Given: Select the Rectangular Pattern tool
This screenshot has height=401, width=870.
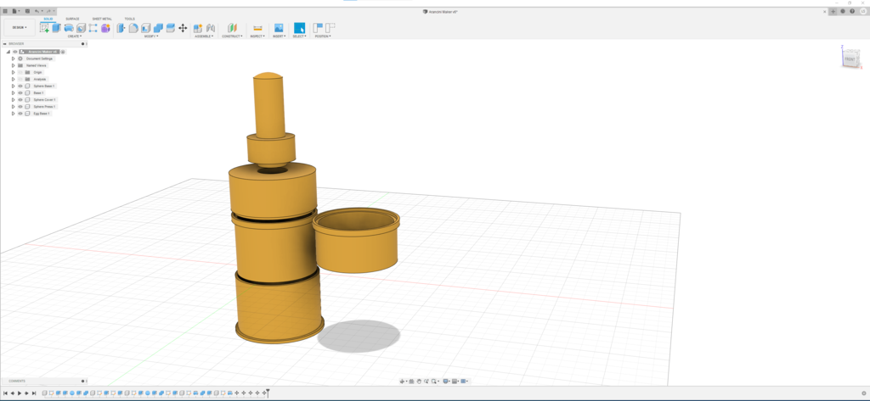Looking at the screenshot, I should click(93, 28).
